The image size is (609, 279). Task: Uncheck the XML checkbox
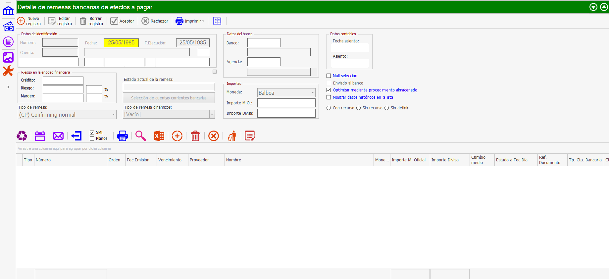(x=92, y=133)
